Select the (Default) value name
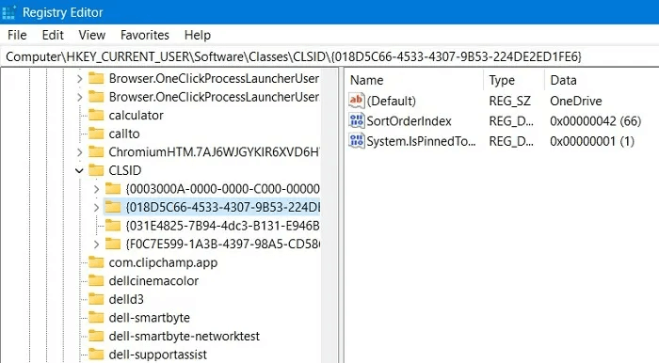Screen dimensions: 659x363 pos(391,102)
